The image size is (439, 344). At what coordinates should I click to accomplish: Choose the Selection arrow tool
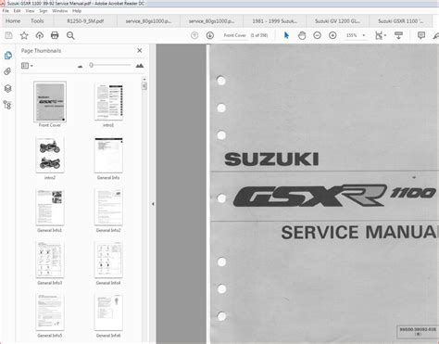pos(286,35)
